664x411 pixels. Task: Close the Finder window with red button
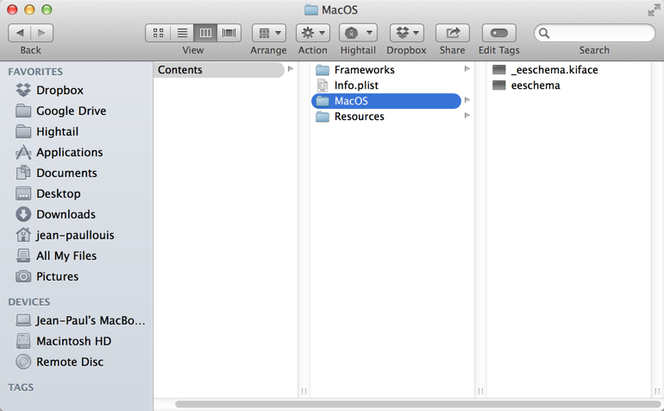pos(12,9)
